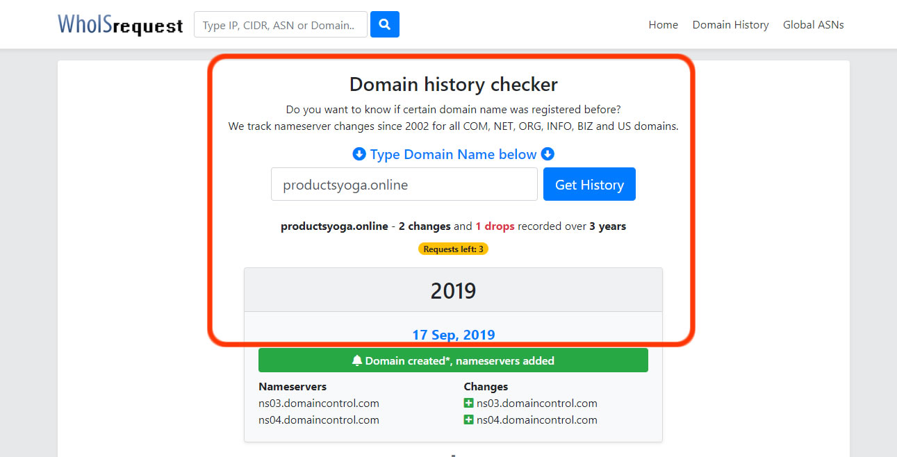Click the domain name input field
The height and width of the screenshot is (457, 897).
pos(404,184)
